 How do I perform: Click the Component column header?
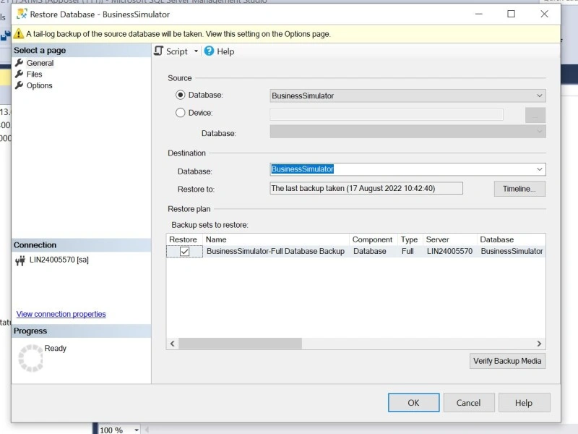click(373, 239)
